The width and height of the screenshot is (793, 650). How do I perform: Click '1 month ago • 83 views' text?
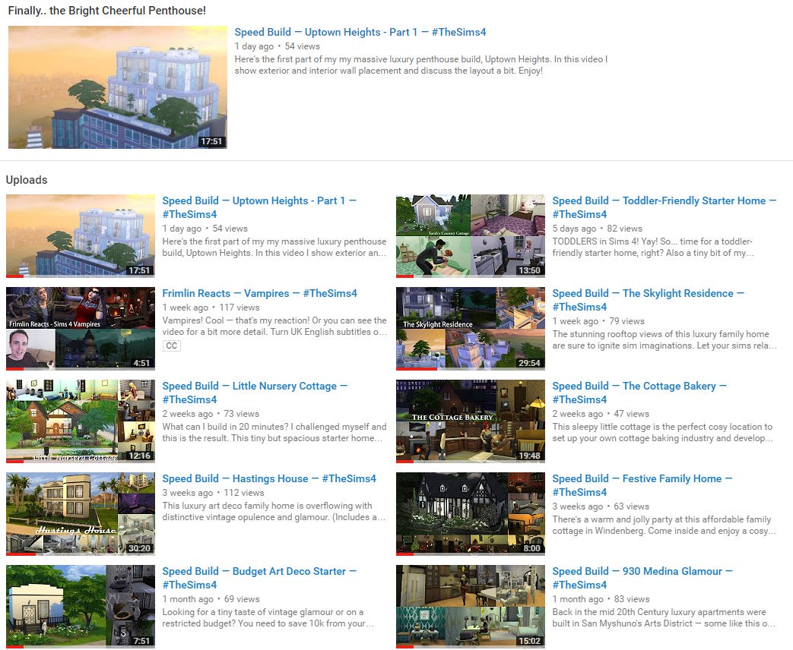[x=601, y=599]
